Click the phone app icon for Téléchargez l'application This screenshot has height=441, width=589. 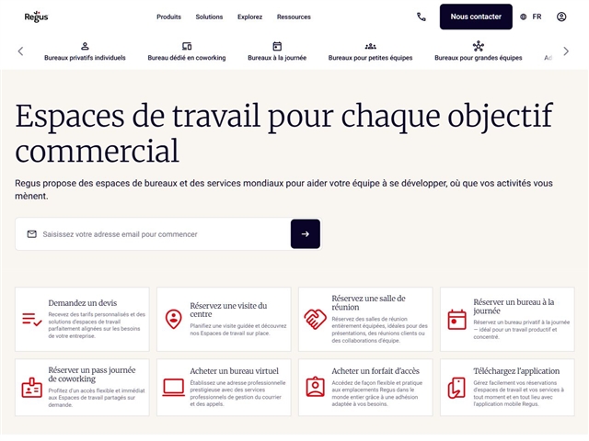pyautogui.click(x=456, y=388)
